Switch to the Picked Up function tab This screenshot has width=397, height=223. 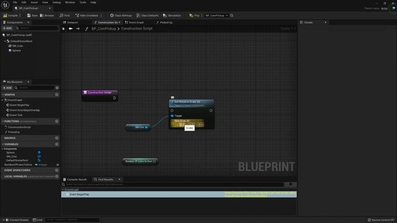coord(164,22)
